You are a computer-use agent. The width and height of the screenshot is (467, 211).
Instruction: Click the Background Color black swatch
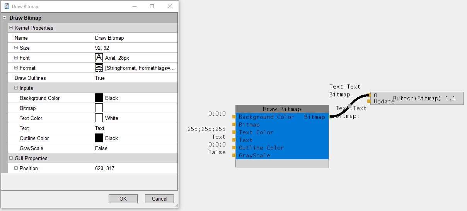[x=99, y=98]
